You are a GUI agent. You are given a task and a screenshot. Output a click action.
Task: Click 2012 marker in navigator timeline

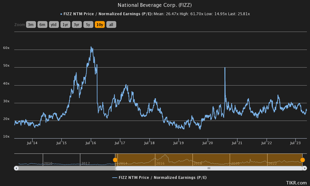(85, 163)
